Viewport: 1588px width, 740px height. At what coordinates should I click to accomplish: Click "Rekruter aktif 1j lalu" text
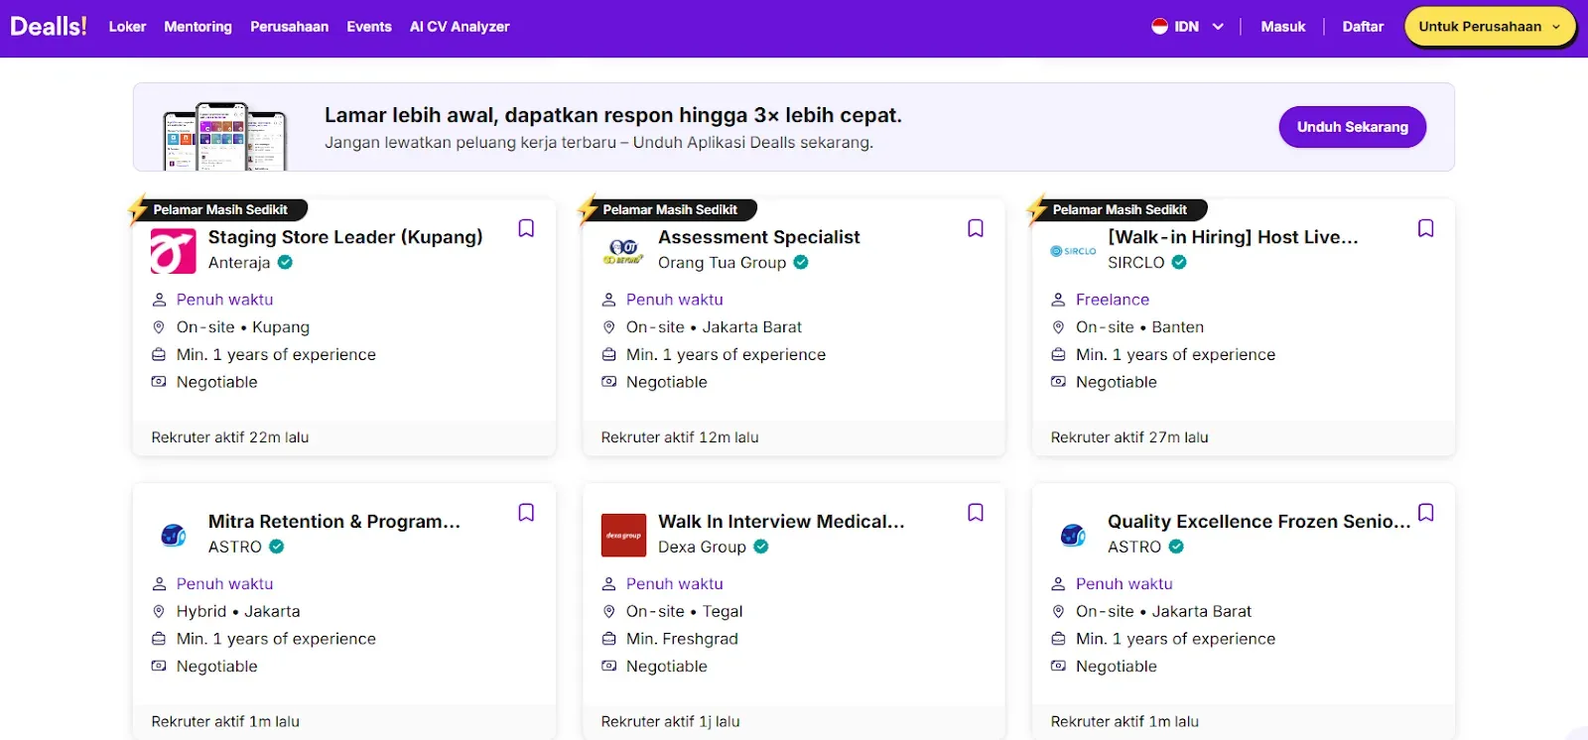670,722
